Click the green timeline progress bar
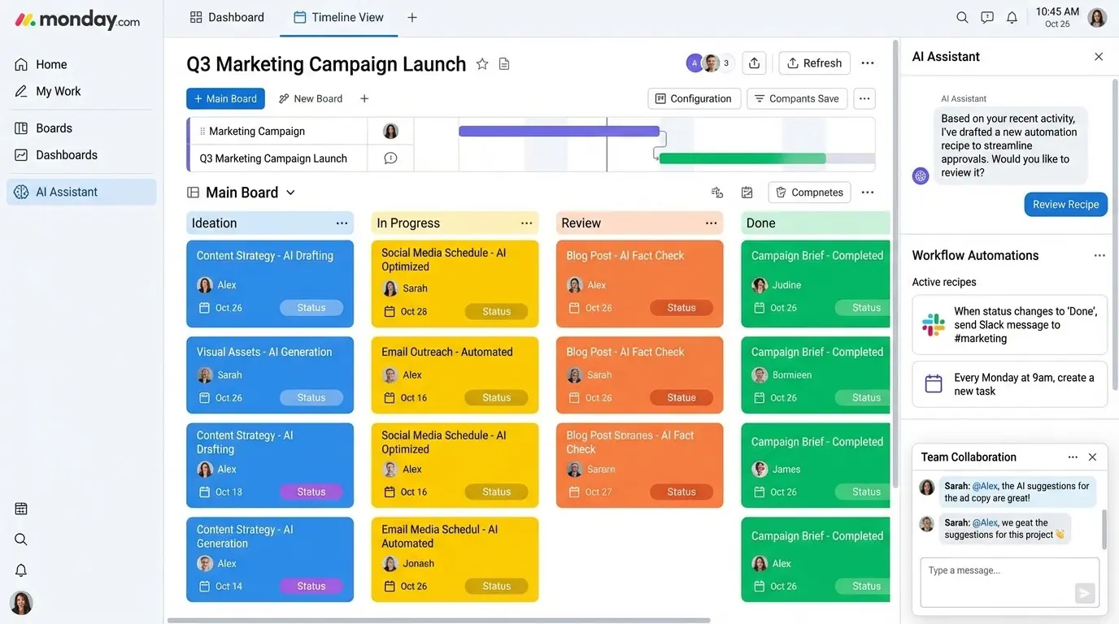Viewport: 1119px width, 624px height. point(742,158)
